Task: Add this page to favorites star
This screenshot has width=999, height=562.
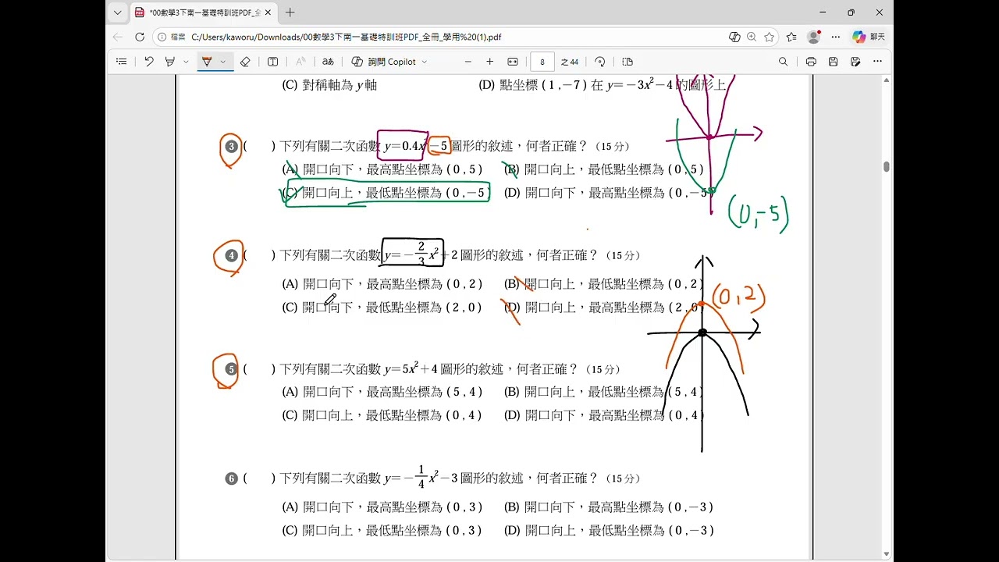Action: click(x=770, y=37)
